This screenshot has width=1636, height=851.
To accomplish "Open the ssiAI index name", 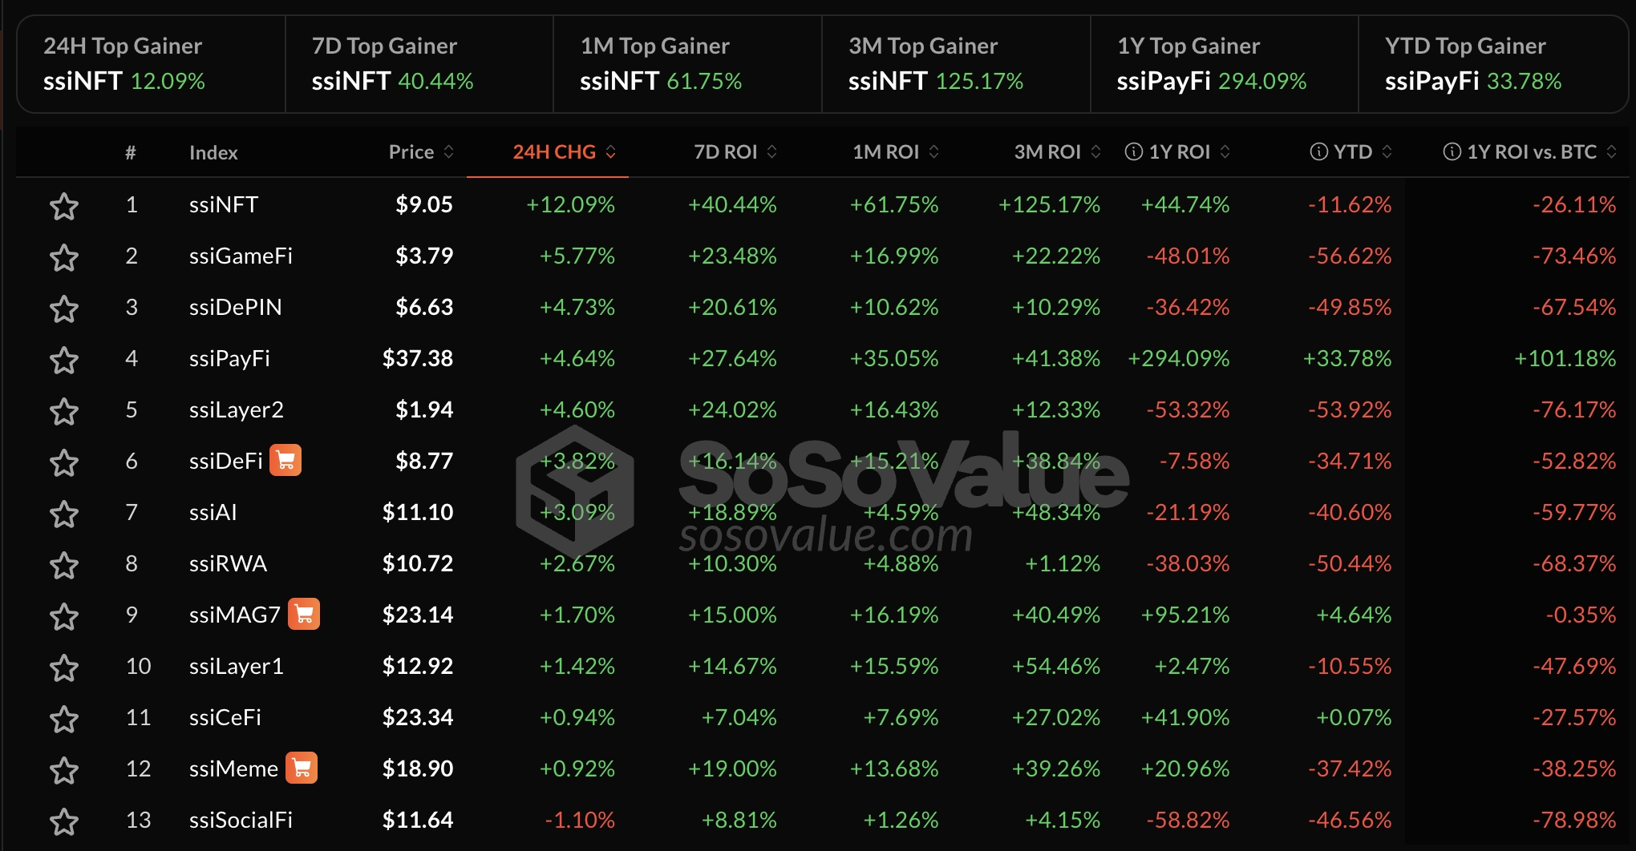I will pyautogui.click(x=213, y=513).
